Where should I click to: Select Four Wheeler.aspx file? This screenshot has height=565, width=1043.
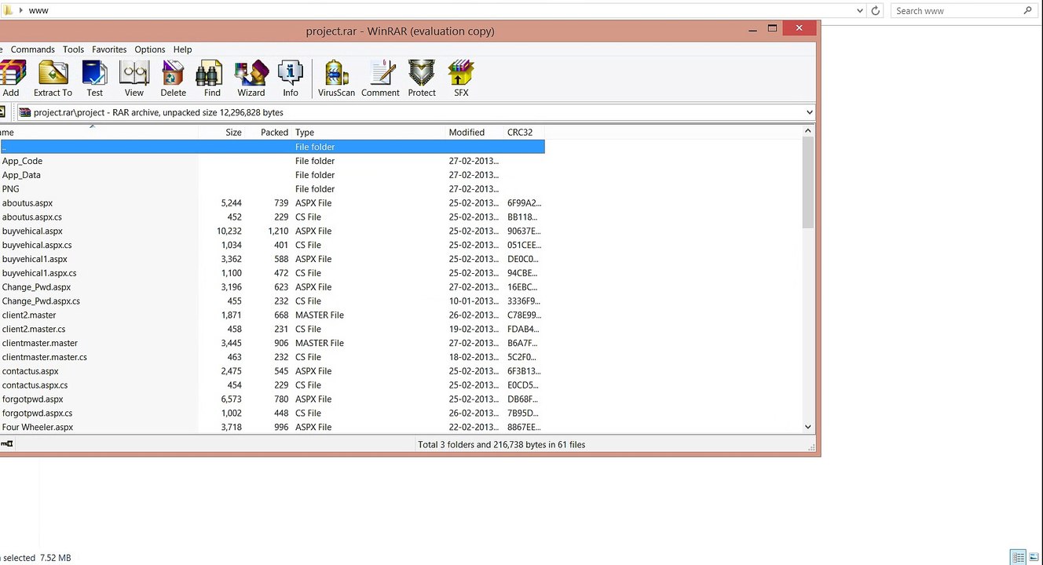[x=272, y=428]
